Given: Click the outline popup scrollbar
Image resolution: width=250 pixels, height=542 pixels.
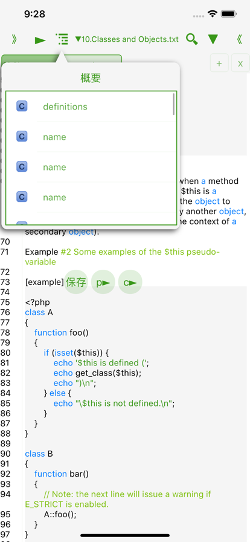Looking at the screenshot, I should 174,104.
